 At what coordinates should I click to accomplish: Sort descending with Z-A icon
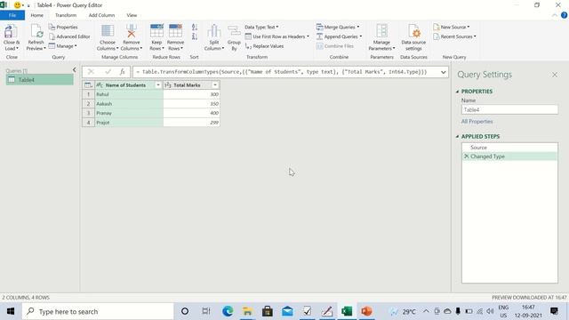pos(195,36)
